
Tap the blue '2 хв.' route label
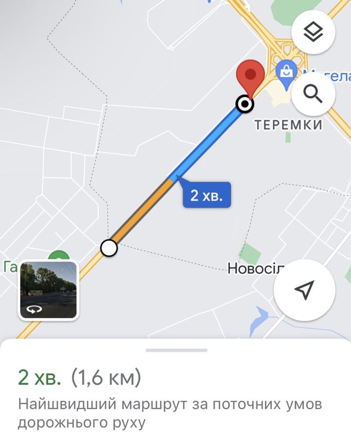206,195
